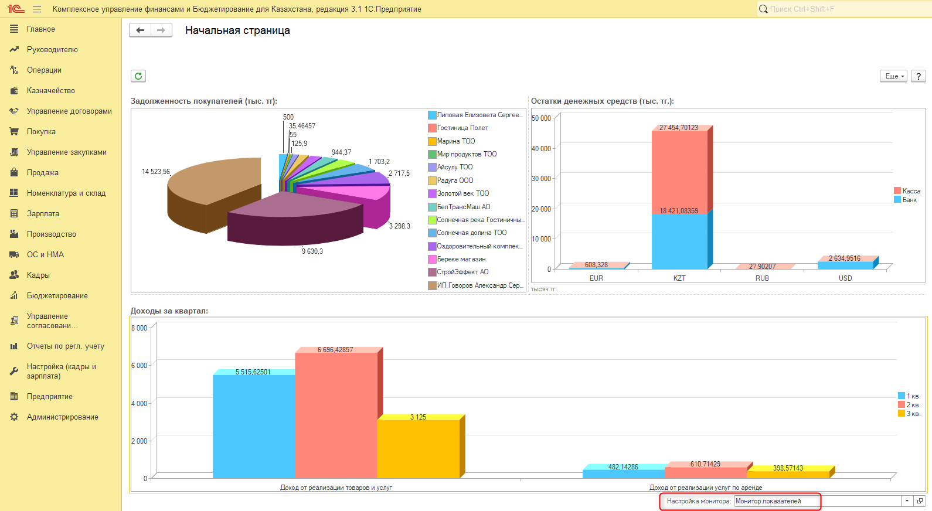Click the USD bar in cash chart

[x=845, y=265]
